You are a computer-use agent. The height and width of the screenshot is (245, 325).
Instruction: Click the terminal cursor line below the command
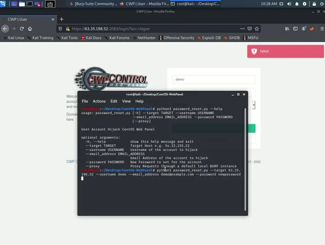[82, 178]
